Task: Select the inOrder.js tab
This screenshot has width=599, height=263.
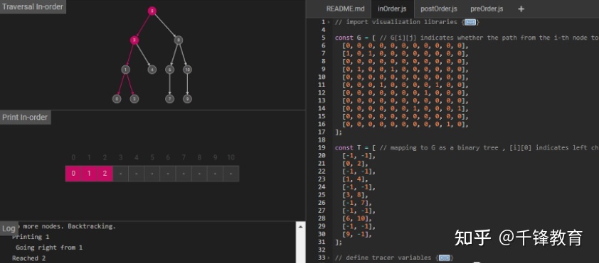Action: [x=392, y=9]
